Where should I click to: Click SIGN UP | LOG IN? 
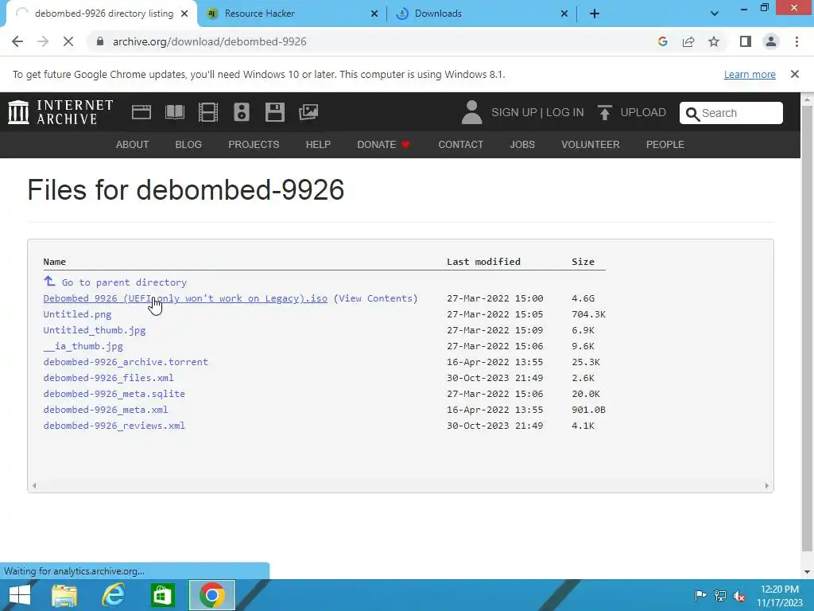pos(537,112)
